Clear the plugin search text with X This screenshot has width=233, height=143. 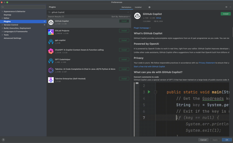(x=128, y=12)
